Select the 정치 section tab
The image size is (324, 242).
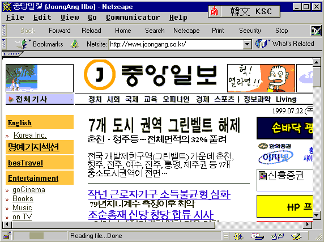(x=95, y=99)
